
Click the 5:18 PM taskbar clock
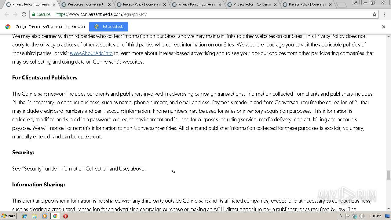[x=375, y=216]
